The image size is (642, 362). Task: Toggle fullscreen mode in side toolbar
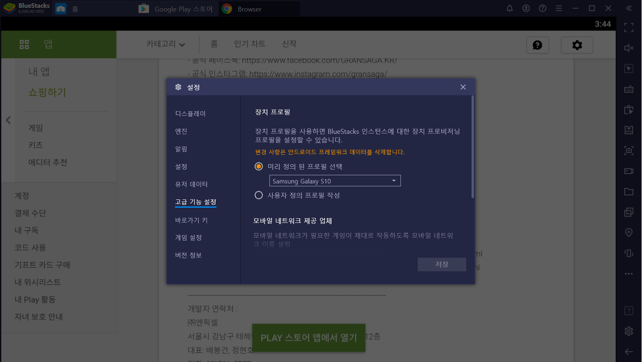pos(629,27)
